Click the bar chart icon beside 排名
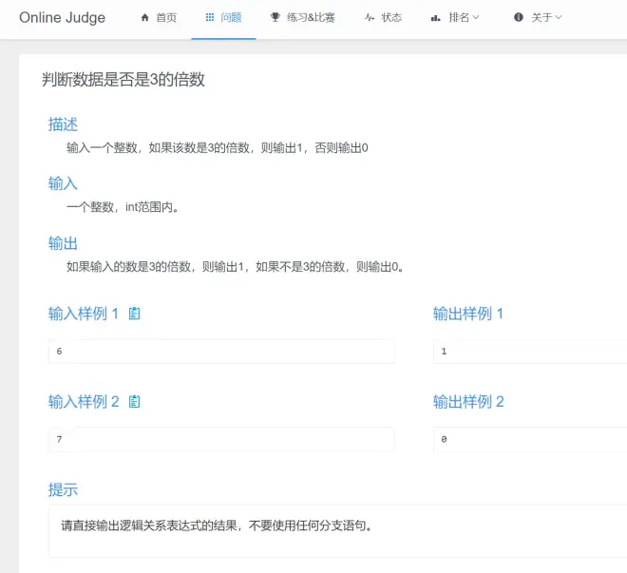 point(435,18)
